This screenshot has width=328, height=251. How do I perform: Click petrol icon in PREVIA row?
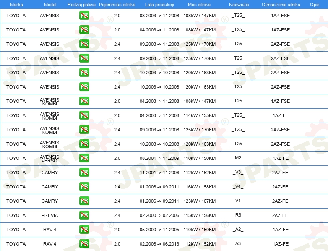(x=84, y=215)
